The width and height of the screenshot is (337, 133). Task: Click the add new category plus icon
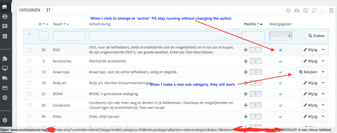[288, 10]
